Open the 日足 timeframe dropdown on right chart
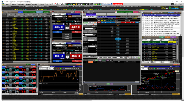Viewport: 185px width, 104px height. (144, 68)
